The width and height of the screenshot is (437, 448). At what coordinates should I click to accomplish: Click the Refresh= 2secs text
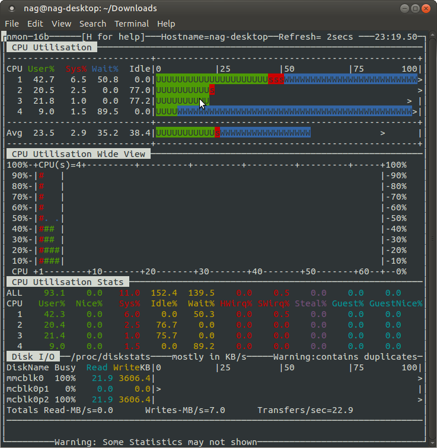coord(315,37)
